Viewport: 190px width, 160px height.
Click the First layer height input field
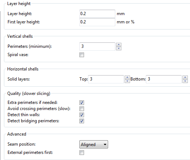(97, 22)
